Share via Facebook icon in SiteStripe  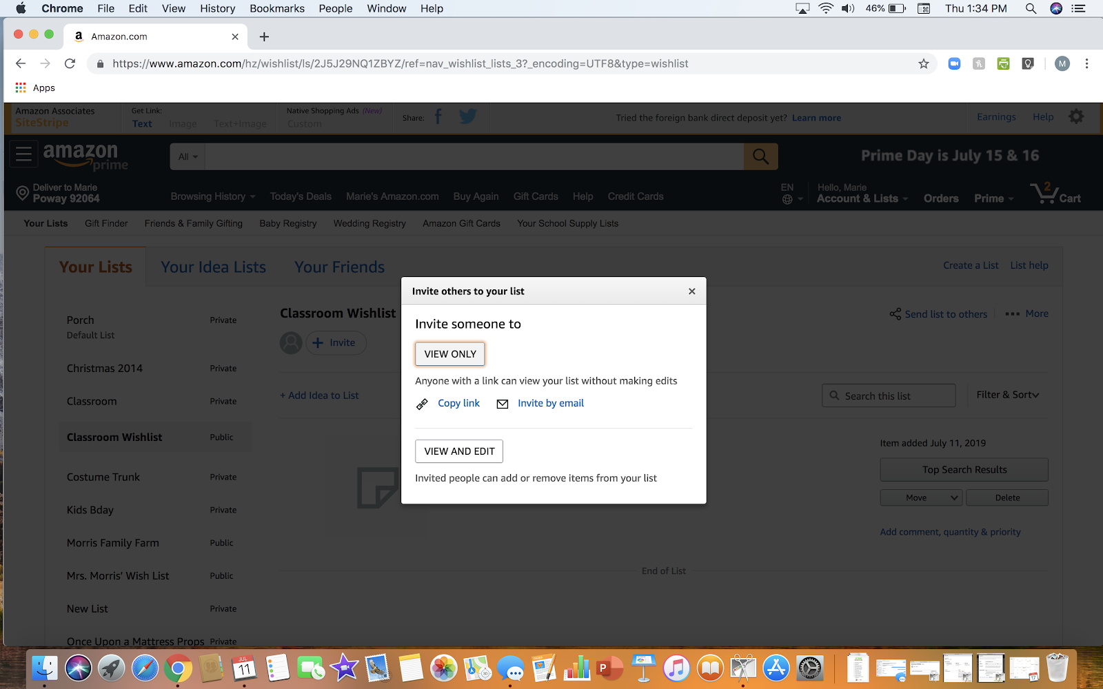[x=438, y=117]
